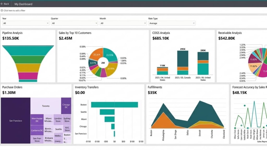Click 'Click here to add a filter' link
267x150 pixels.
[x=15, y=10]
